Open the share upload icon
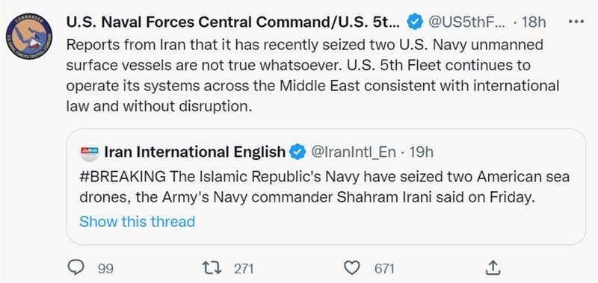Viewport: 598px width, 283px height. point(493,267)
